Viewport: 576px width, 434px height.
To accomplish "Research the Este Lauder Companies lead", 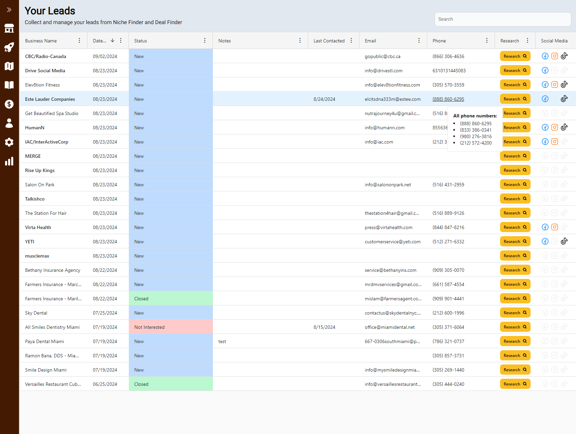I will click(x=515, y=99).
